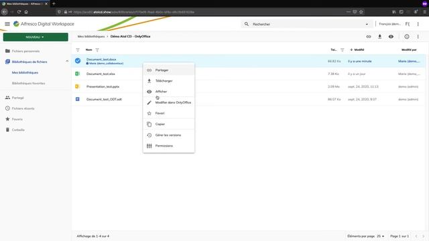
Task: Click the Corbeille trash icon
Action: [7, 130]
